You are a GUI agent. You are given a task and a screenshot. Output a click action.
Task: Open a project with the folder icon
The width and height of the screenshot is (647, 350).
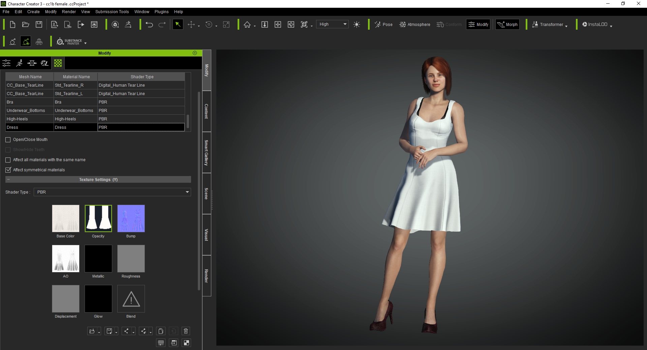click(26, 24)
